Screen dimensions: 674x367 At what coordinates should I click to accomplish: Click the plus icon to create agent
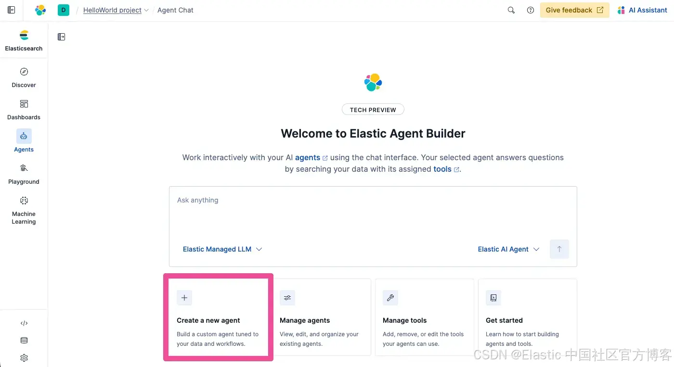[x=184, y=298]
